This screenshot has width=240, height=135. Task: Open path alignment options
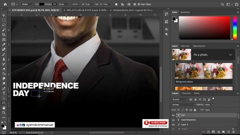click(123, 4)
